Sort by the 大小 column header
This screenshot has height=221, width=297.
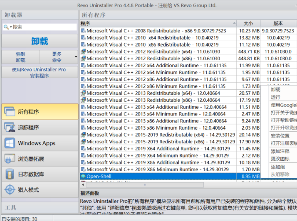click(x=248, y=23)
